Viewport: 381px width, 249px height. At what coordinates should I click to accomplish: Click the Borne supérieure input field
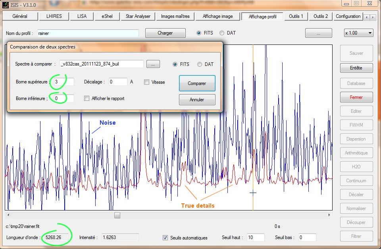coord(63,82)
